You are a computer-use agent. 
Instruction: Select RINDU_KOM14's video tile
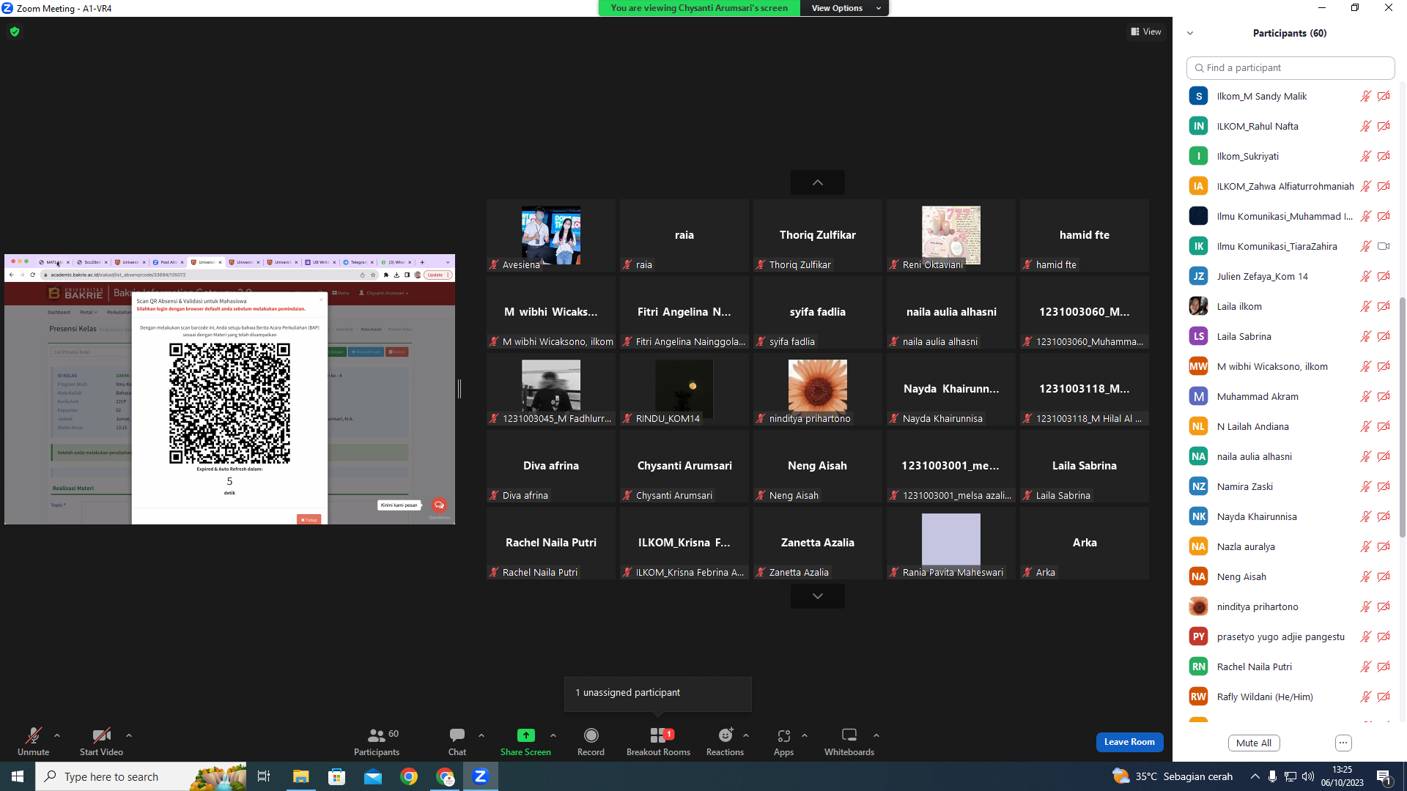(684, 390)
